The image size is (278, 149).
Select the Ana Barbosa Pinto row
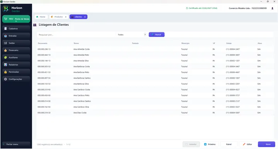[x=155, y=72]
